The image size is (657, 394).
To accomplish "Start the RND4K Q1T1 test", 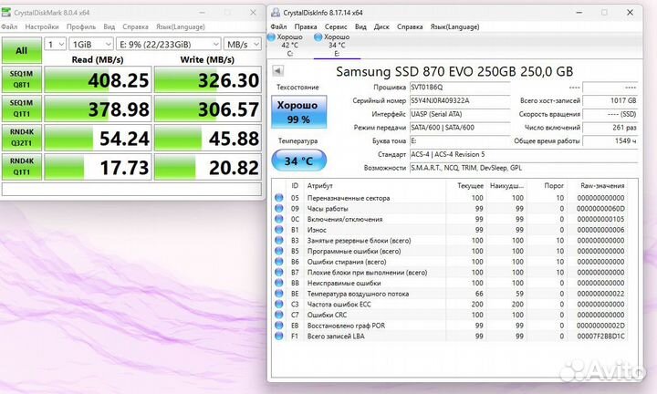I will 22,167.
